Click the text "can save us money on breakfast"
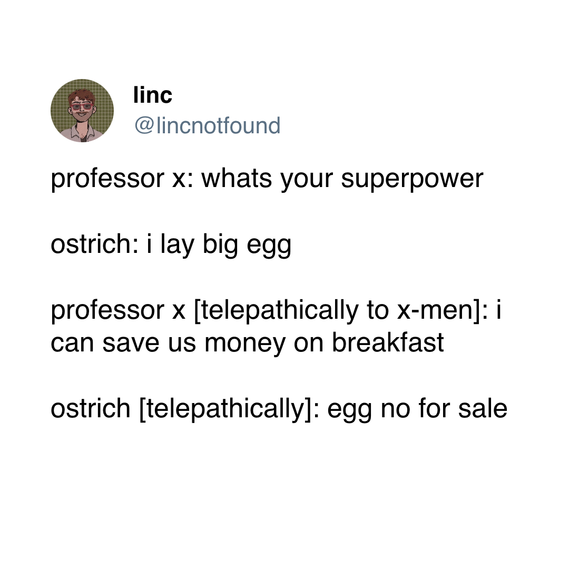569x569 pixels. 247,342
